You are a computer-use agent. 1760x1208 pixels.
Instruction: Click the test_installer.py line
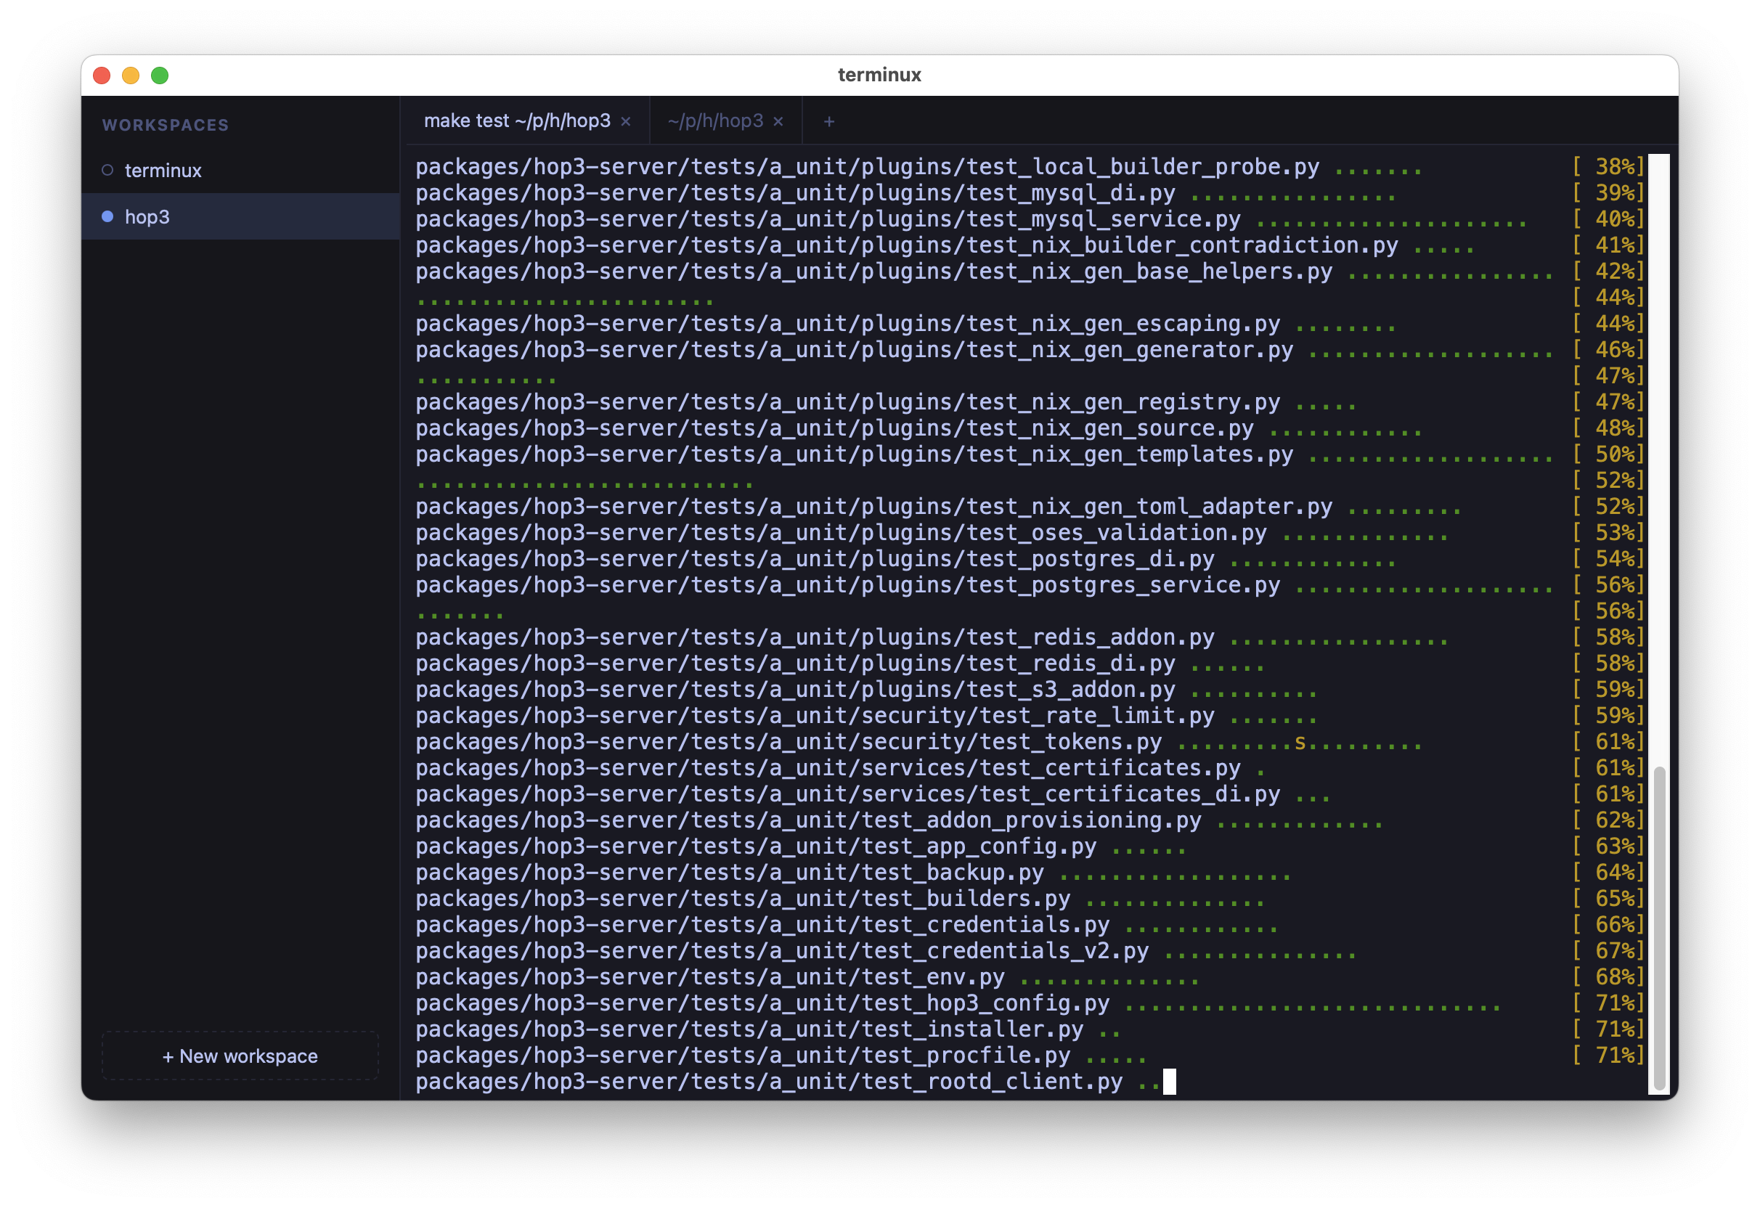tap(1030, 1029)
